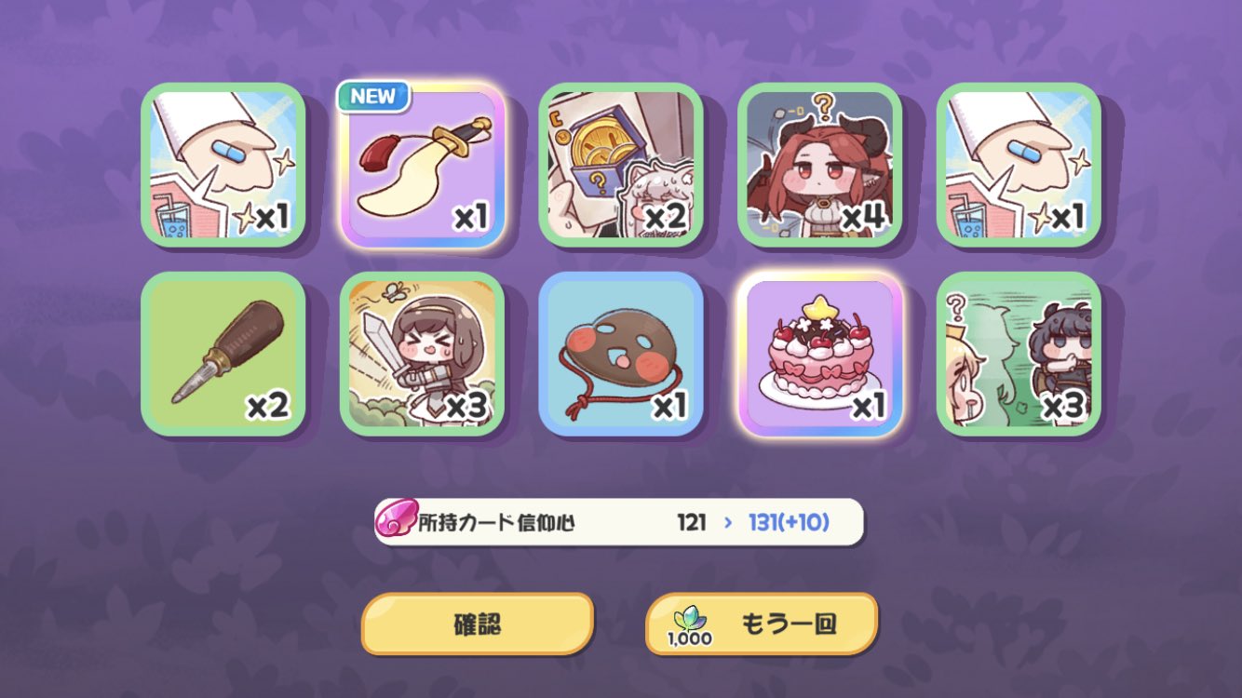The width and height of the screenshot is (1242, 698).
Task: Open the pink cherry cake card
Action: [819, 355]
